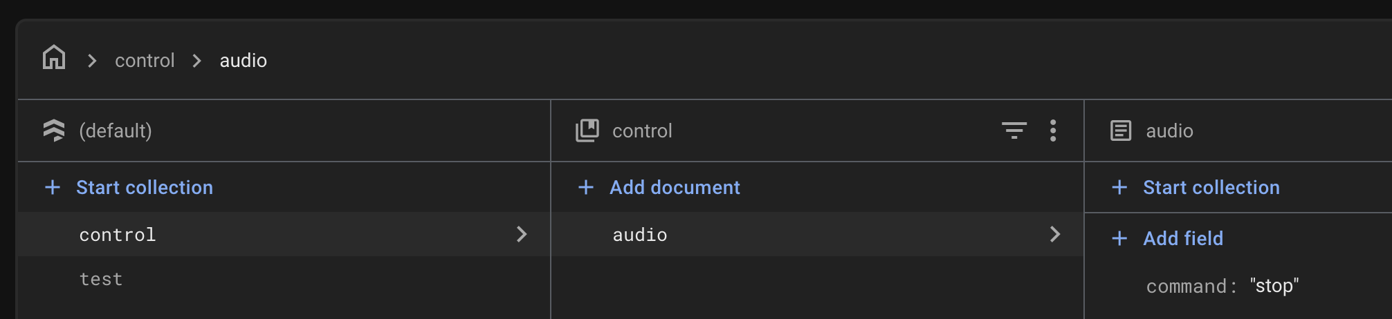
Task: Expand audio document via its chevron
Action: coord(1055,235)
